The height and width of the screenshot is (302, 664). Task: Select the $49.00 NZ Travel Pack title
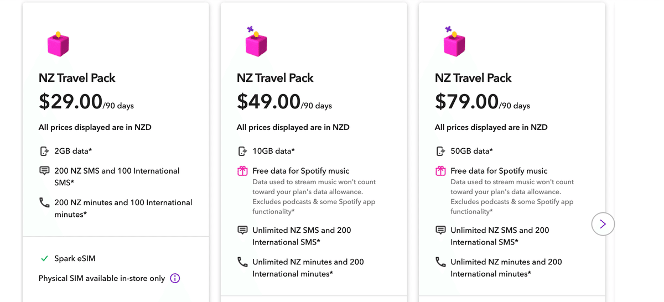coord(275,78)
